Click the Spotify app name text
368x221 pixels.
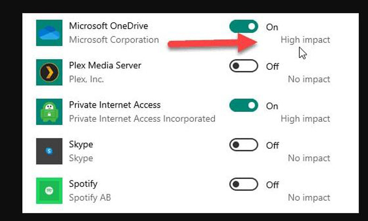[x=83, y=184]
